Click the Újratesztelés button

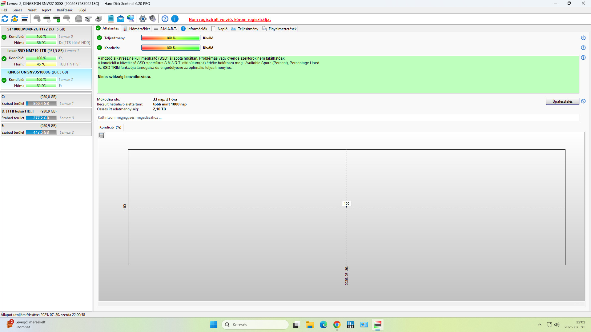[x=562, y=101]
